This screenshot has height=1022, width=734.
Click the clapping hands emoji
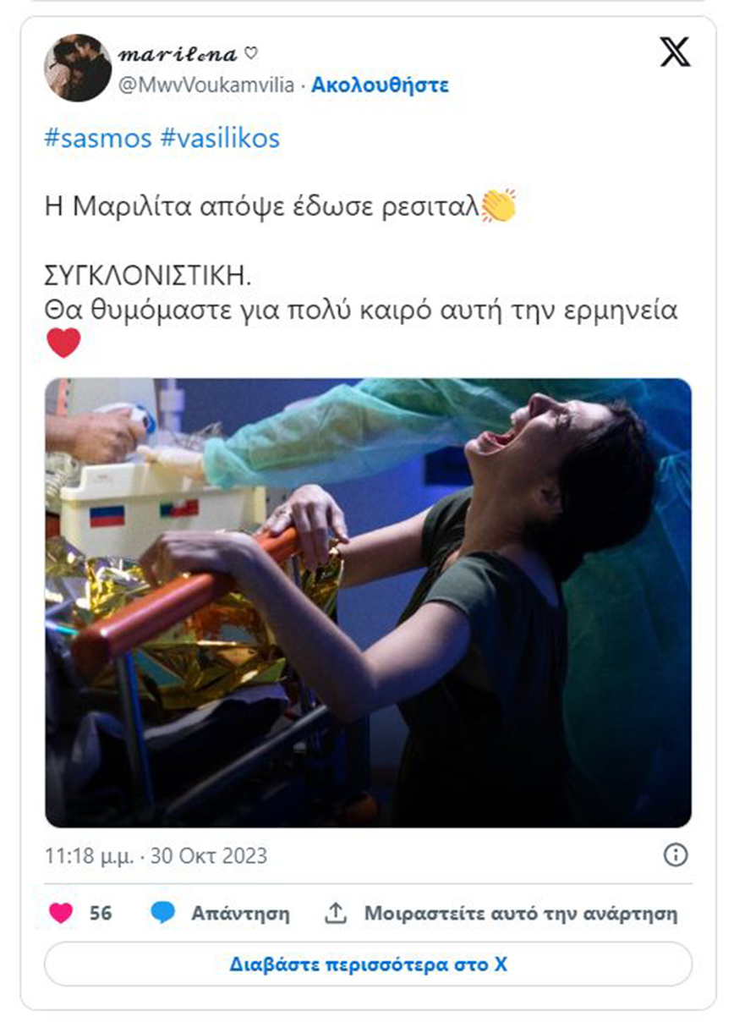pos(498,206)
